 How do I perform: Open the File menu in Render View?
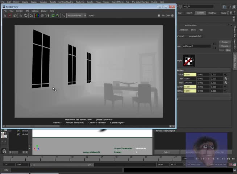(5, 11)
